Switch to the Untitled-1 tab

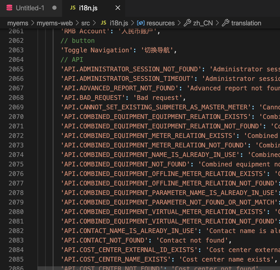30,8
